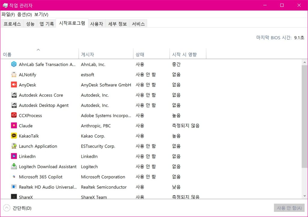Click the scrollbar down arrow
This screenshot has height=217, width=308.
pos(305,196)
